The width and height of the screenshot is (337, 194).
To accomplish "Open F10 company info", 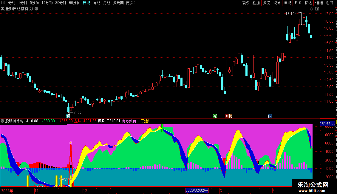I will 298,3.
